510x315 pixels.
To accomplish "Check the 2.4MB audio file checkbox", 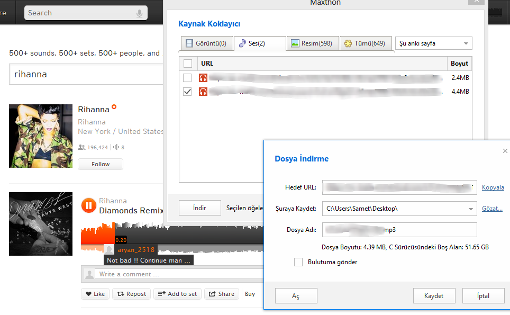I will (x=187, y=78).
